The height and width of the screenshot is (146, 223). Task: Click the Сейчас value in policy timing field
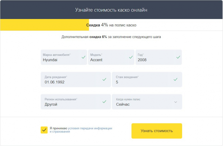click(x=123, y=104)
